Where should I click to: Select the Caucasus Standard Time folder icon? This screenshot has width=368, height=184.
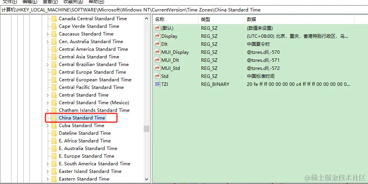pos(54,34)
